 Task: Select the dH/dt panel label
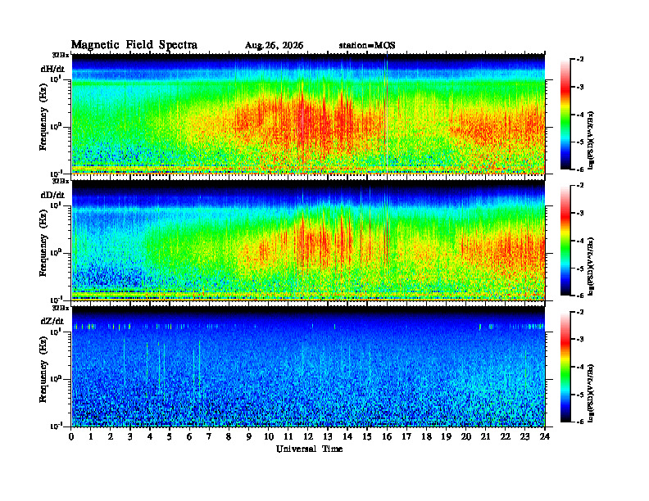(x=52, y=69)
